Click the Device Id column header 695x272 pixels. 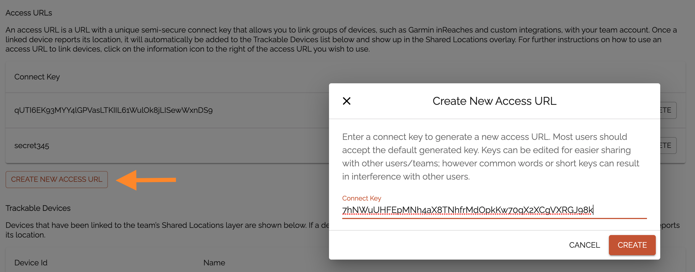pos(31,263)
